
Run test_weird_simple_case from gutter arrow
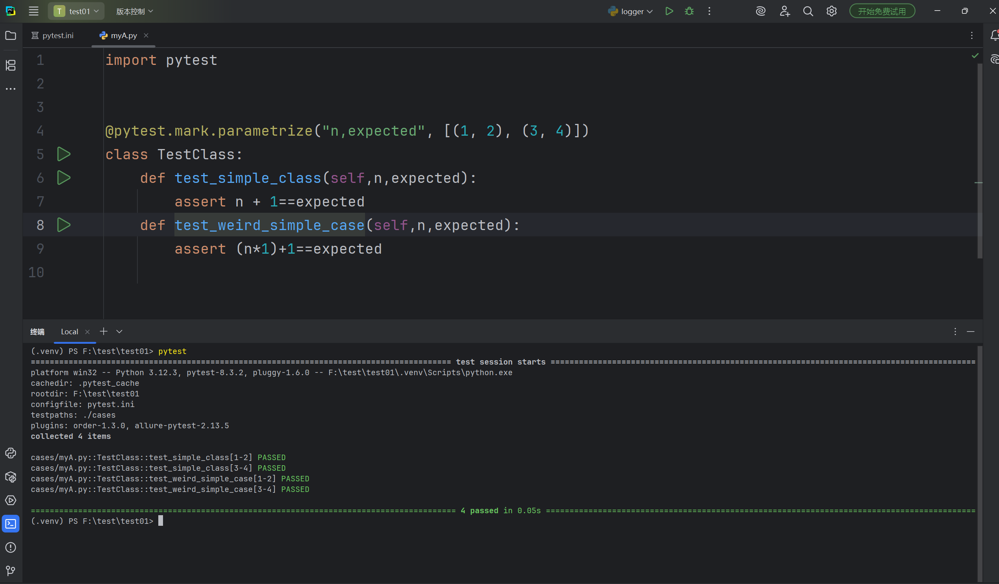[x=64, y=225]
